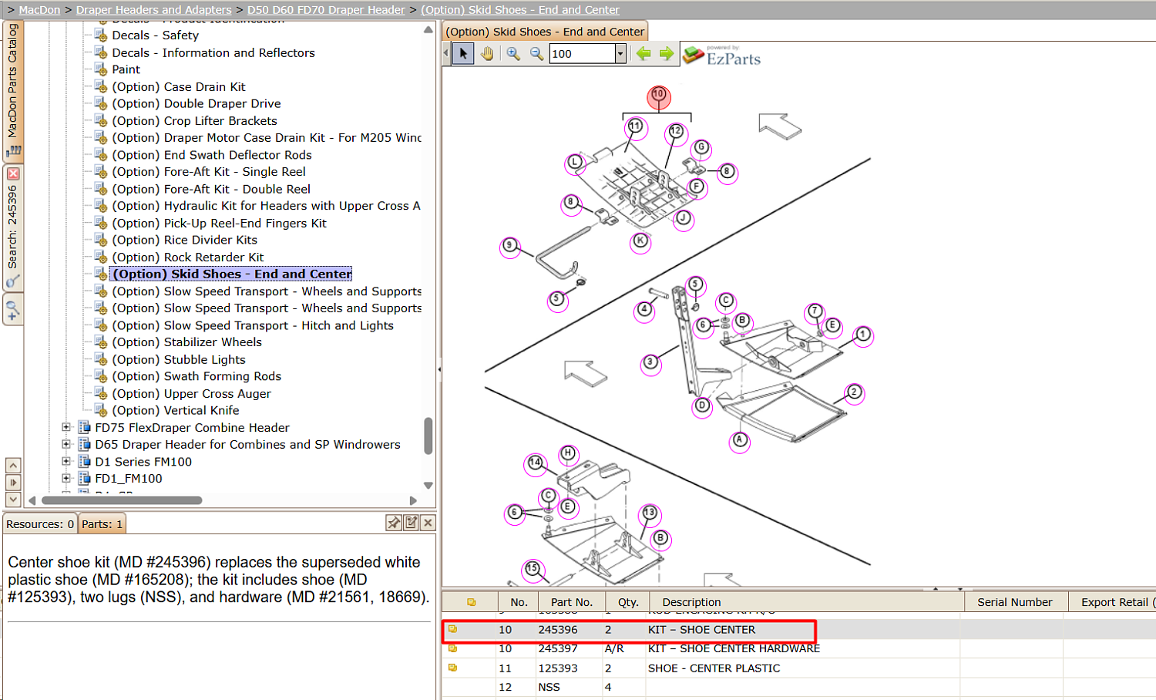Select the Paint tree entry
The width and height of the screenshot is (1156, 700).
click(126, 69)
